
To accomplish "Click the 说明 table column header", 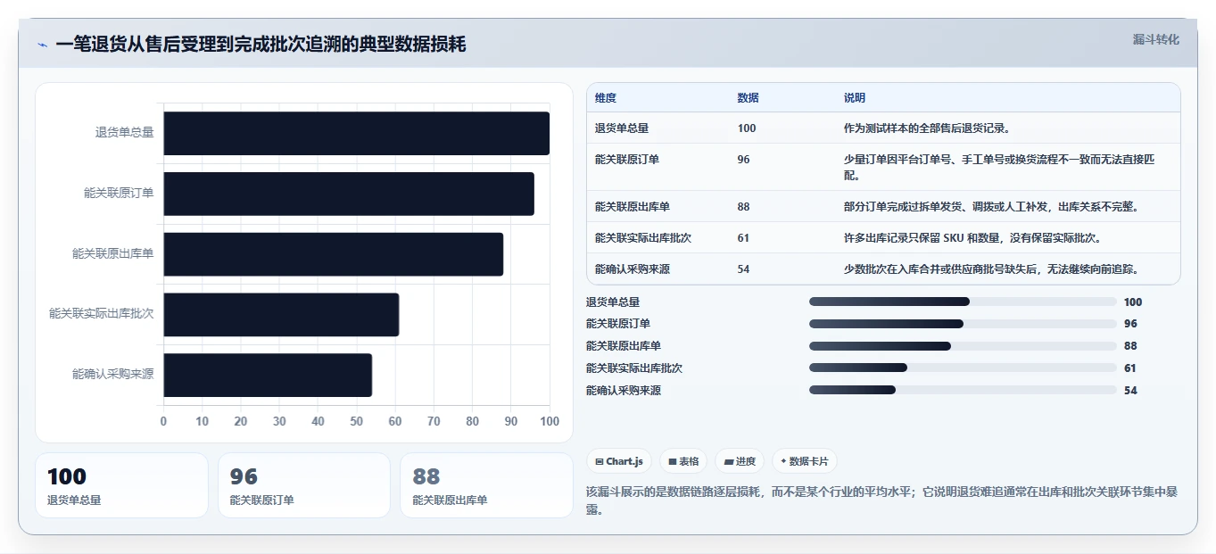I will (x=855, y=98).
